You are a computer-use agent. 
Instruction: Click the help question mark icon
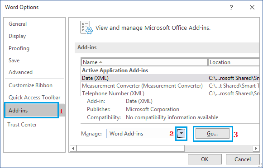coord(231,7)
